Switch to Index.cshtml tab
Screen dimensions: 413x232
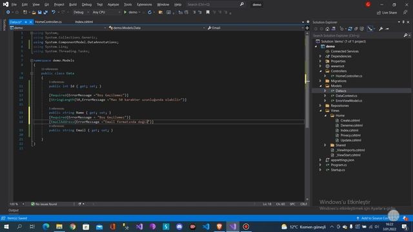[84, 22]
